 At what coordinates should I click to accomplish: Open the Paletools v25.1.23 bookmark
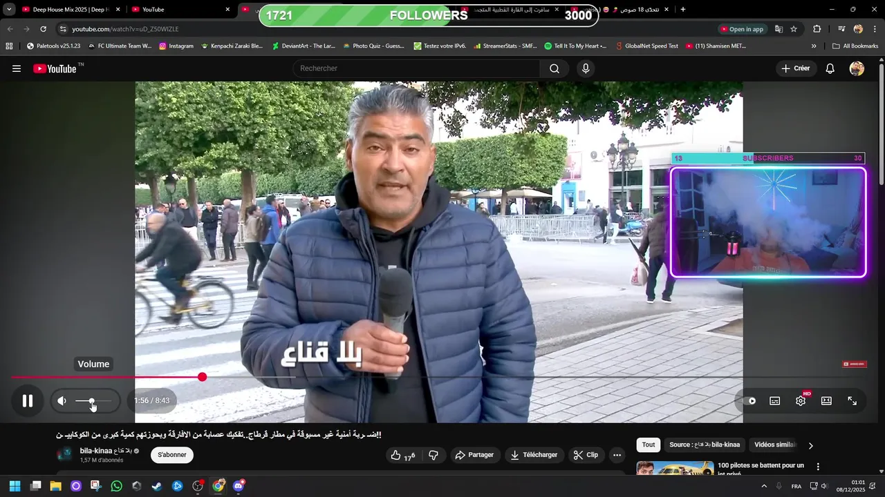click(53, 46)
